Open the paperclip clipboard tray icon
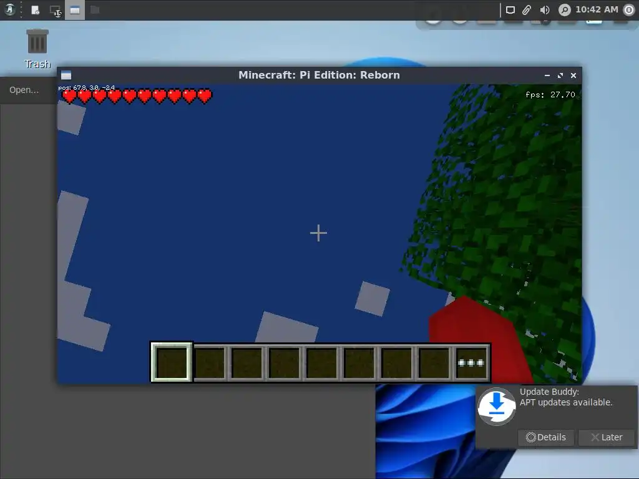The height and width of the screenshot is (479, 639). [527, 10]
